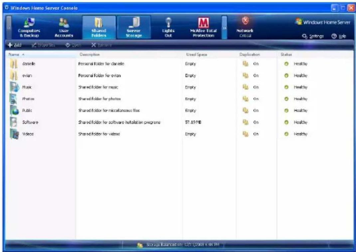Click the duplication icon in Public row
Viewport: 356px width, 252px height.
[x=246, y=110]
